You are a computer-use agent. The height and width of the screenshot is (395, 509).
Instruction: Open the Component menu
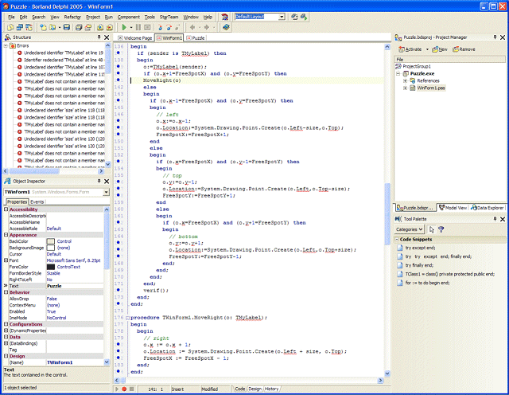point(129,17)
